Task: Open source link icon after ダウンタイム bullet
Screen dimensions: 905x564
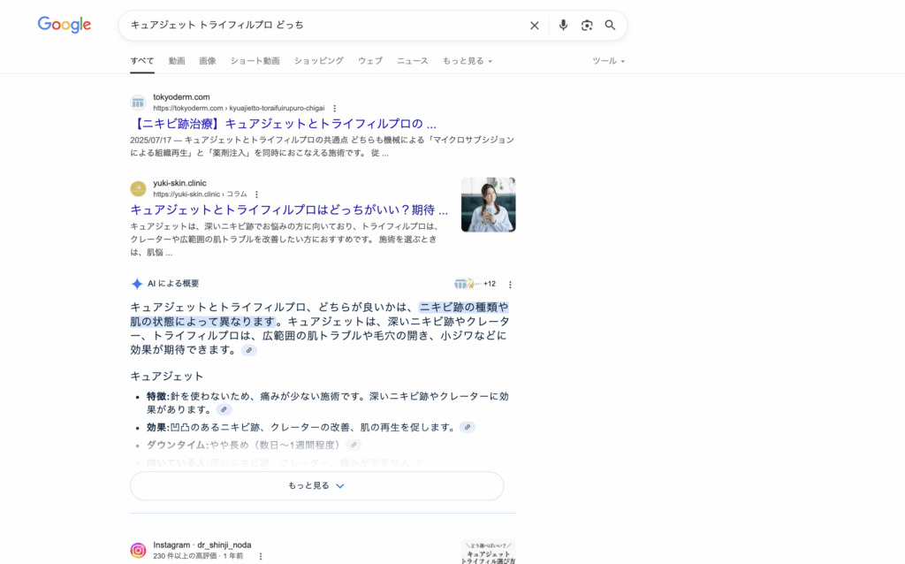Action: point(354,445)
